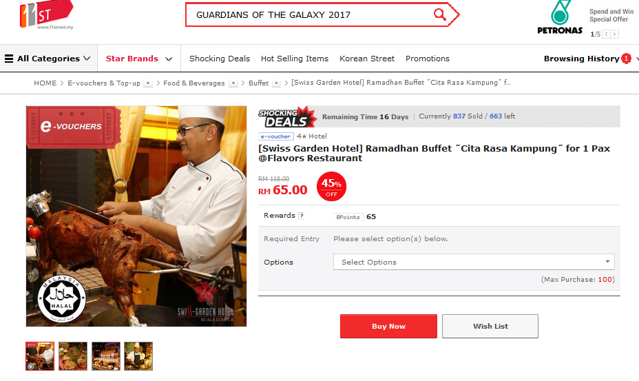639x381 pixels.
Task: Select the second buffet food thumbnail
Action: pos(73,356)
